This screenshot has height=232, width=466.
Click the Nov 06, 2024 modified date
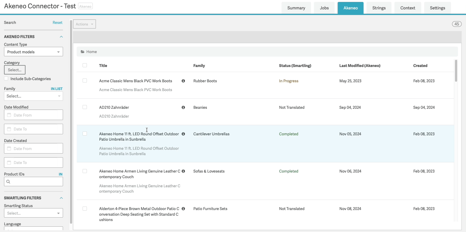point(350,171)
